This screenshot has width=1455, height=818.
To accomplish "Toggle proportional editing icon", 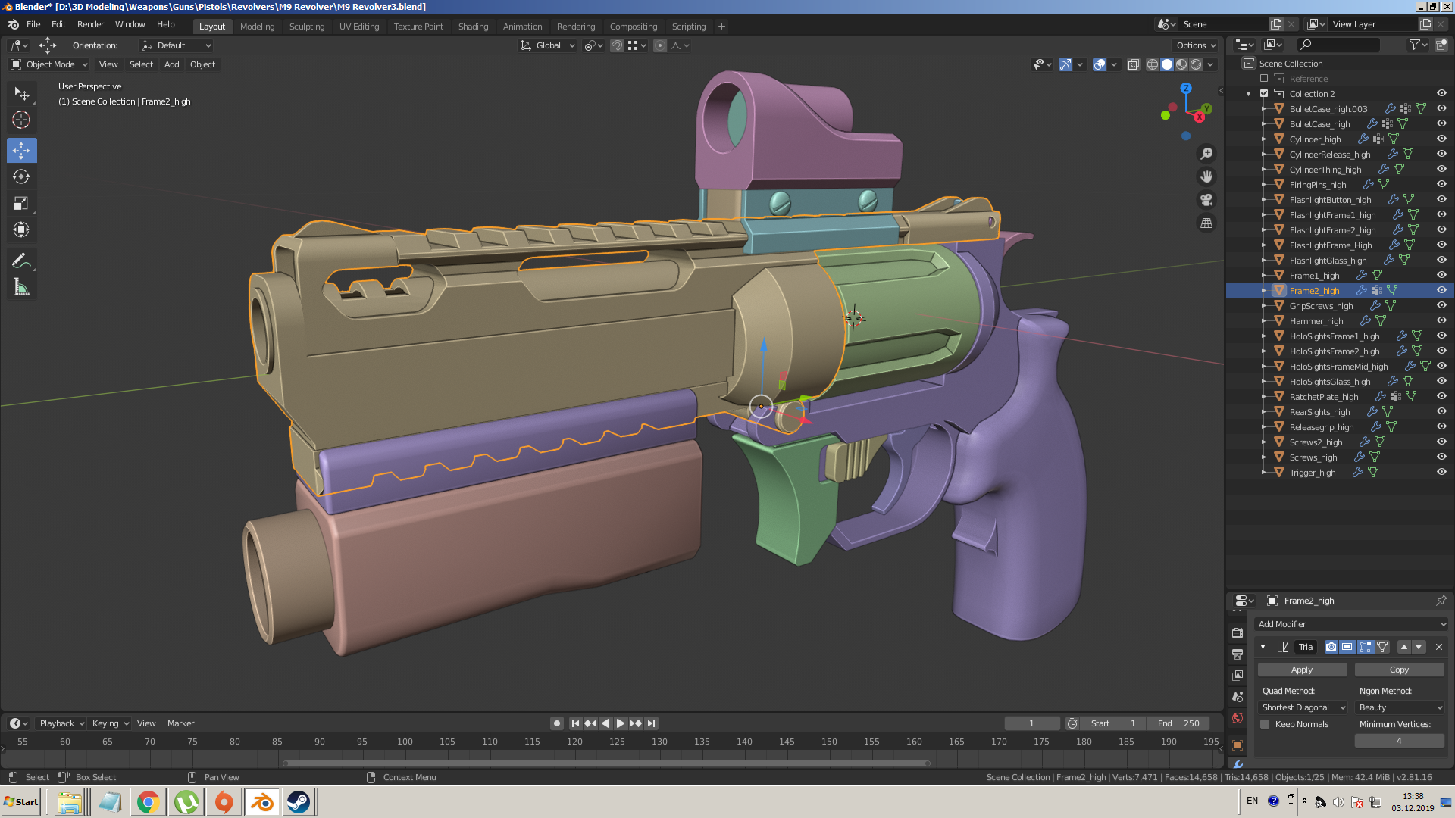I will coord(660,45).
